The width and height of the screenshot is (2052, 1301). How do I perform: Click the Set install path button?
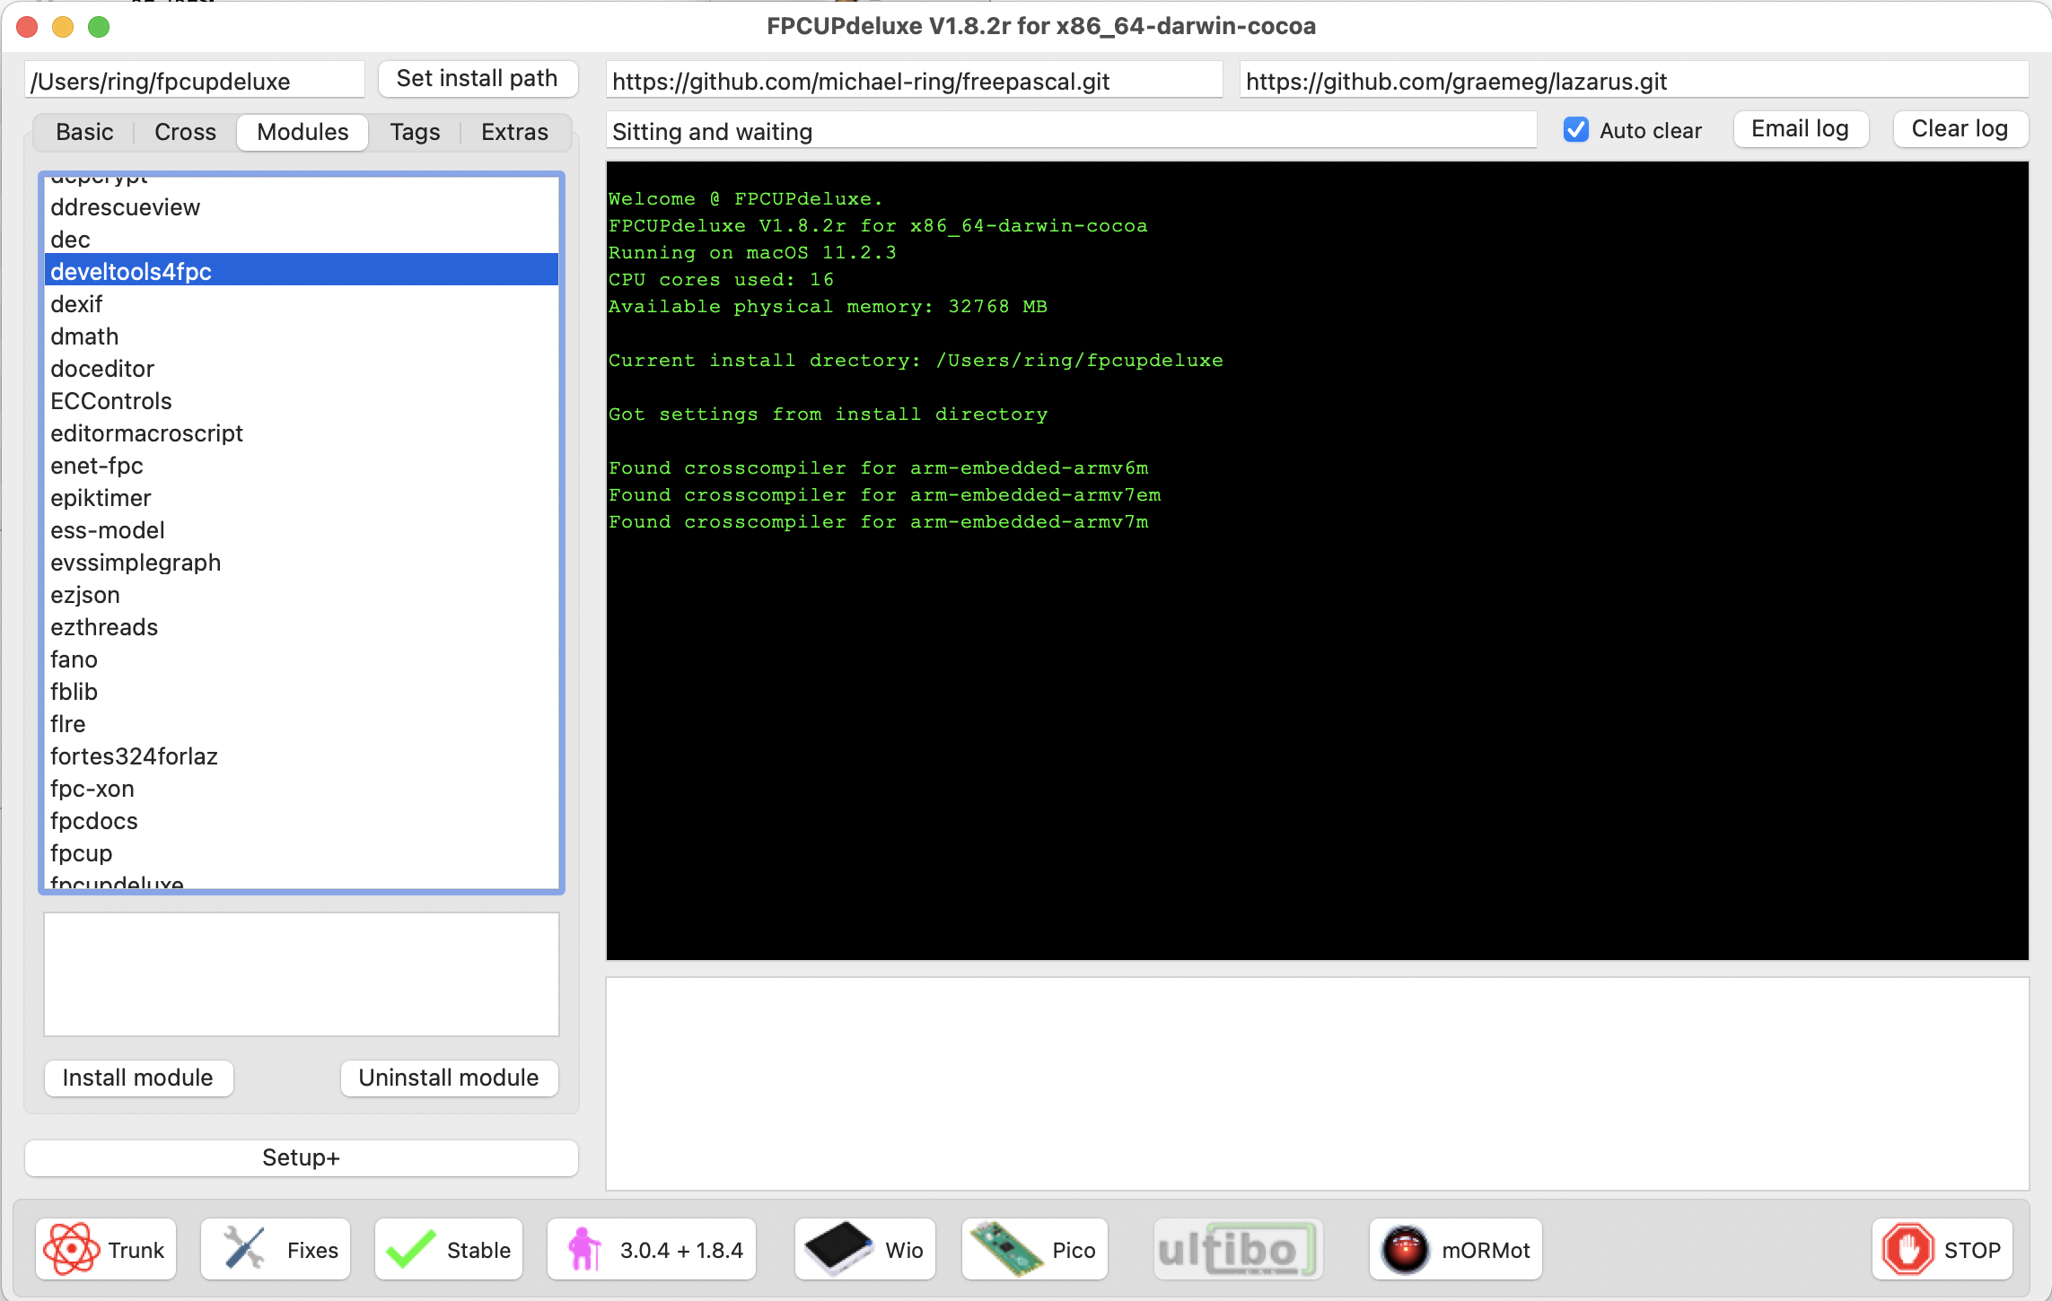[478, 79]
